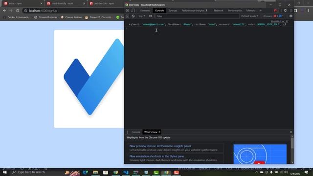Image resolution: width=313 pixels, height=176 pixels.
Task: Click the browser forward arrow
Action: [x=11, y=11]
